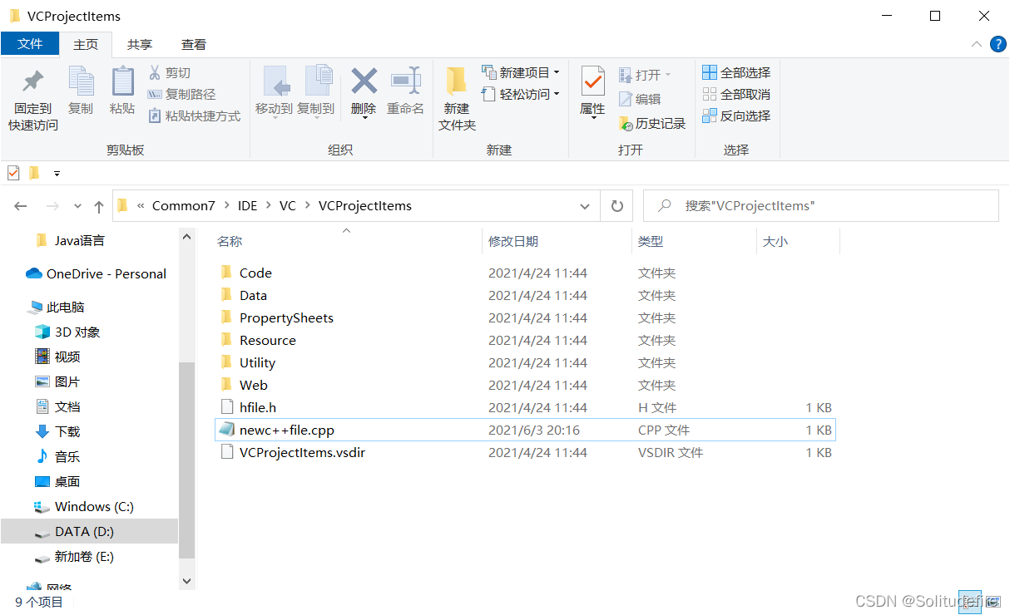Click the navigation pane scroll up arrow
The width and height of the screenshot is (1010, 615).
[x=187, y=237]
